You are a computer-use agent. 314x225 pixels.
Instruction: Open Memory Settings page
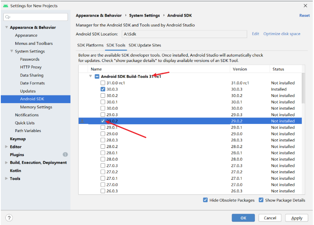(x=36, y=107)
